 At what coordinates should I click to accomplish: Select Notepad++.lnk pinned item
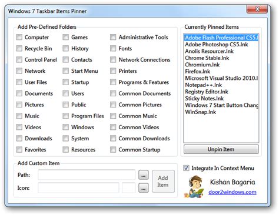click(221, 85)
